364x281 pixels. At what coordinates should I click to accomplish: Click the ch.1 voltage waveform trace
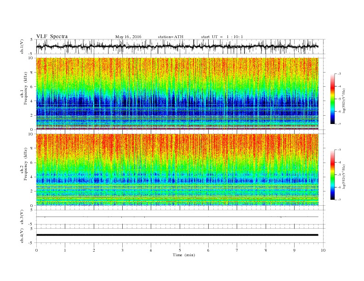click(177, 46)
